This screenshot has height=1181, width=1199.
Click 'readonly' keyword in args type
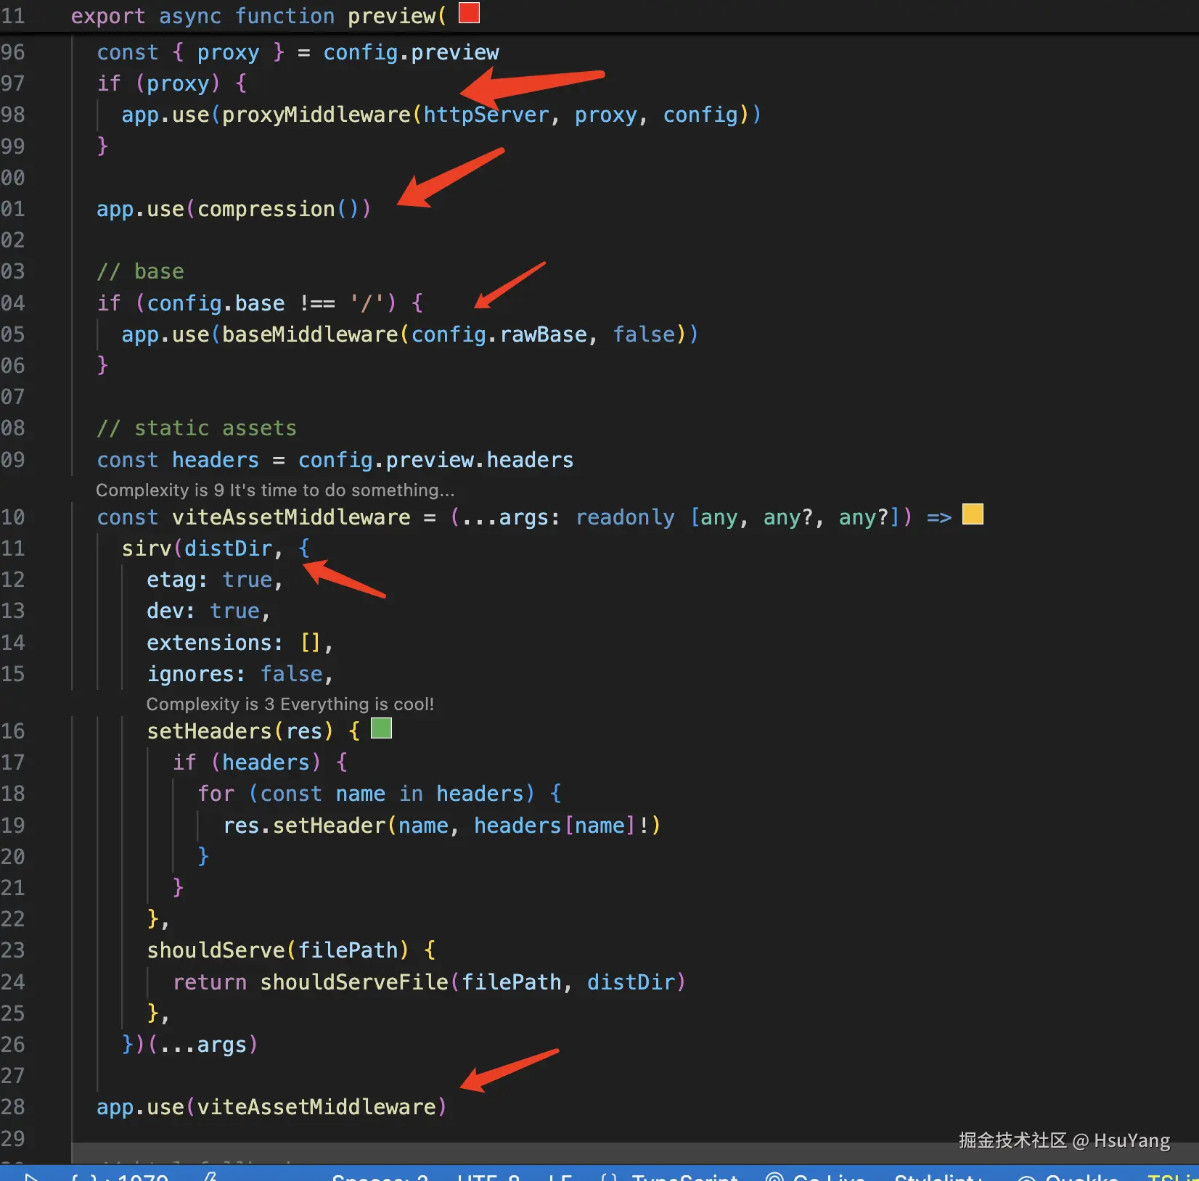tap(625, 517)
